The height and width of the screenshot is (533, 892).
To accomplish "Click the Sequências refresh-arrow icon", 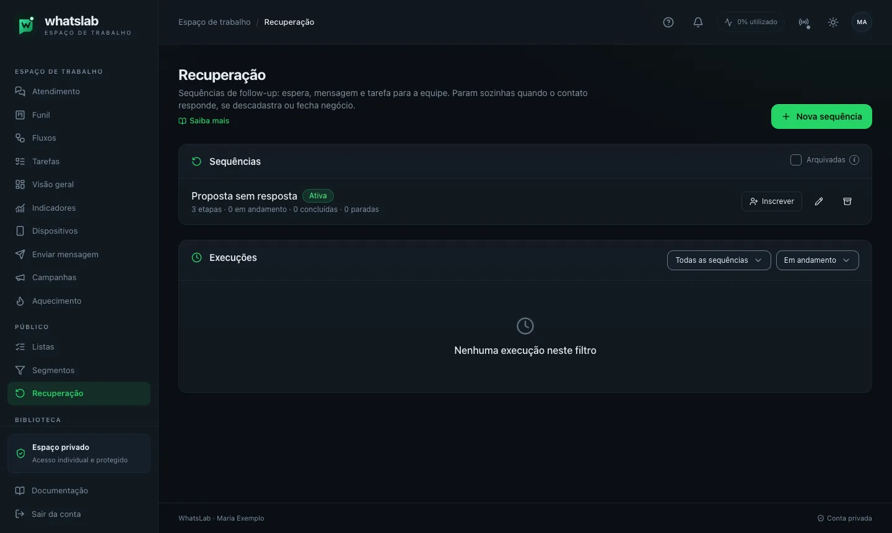I will (196, 162).
